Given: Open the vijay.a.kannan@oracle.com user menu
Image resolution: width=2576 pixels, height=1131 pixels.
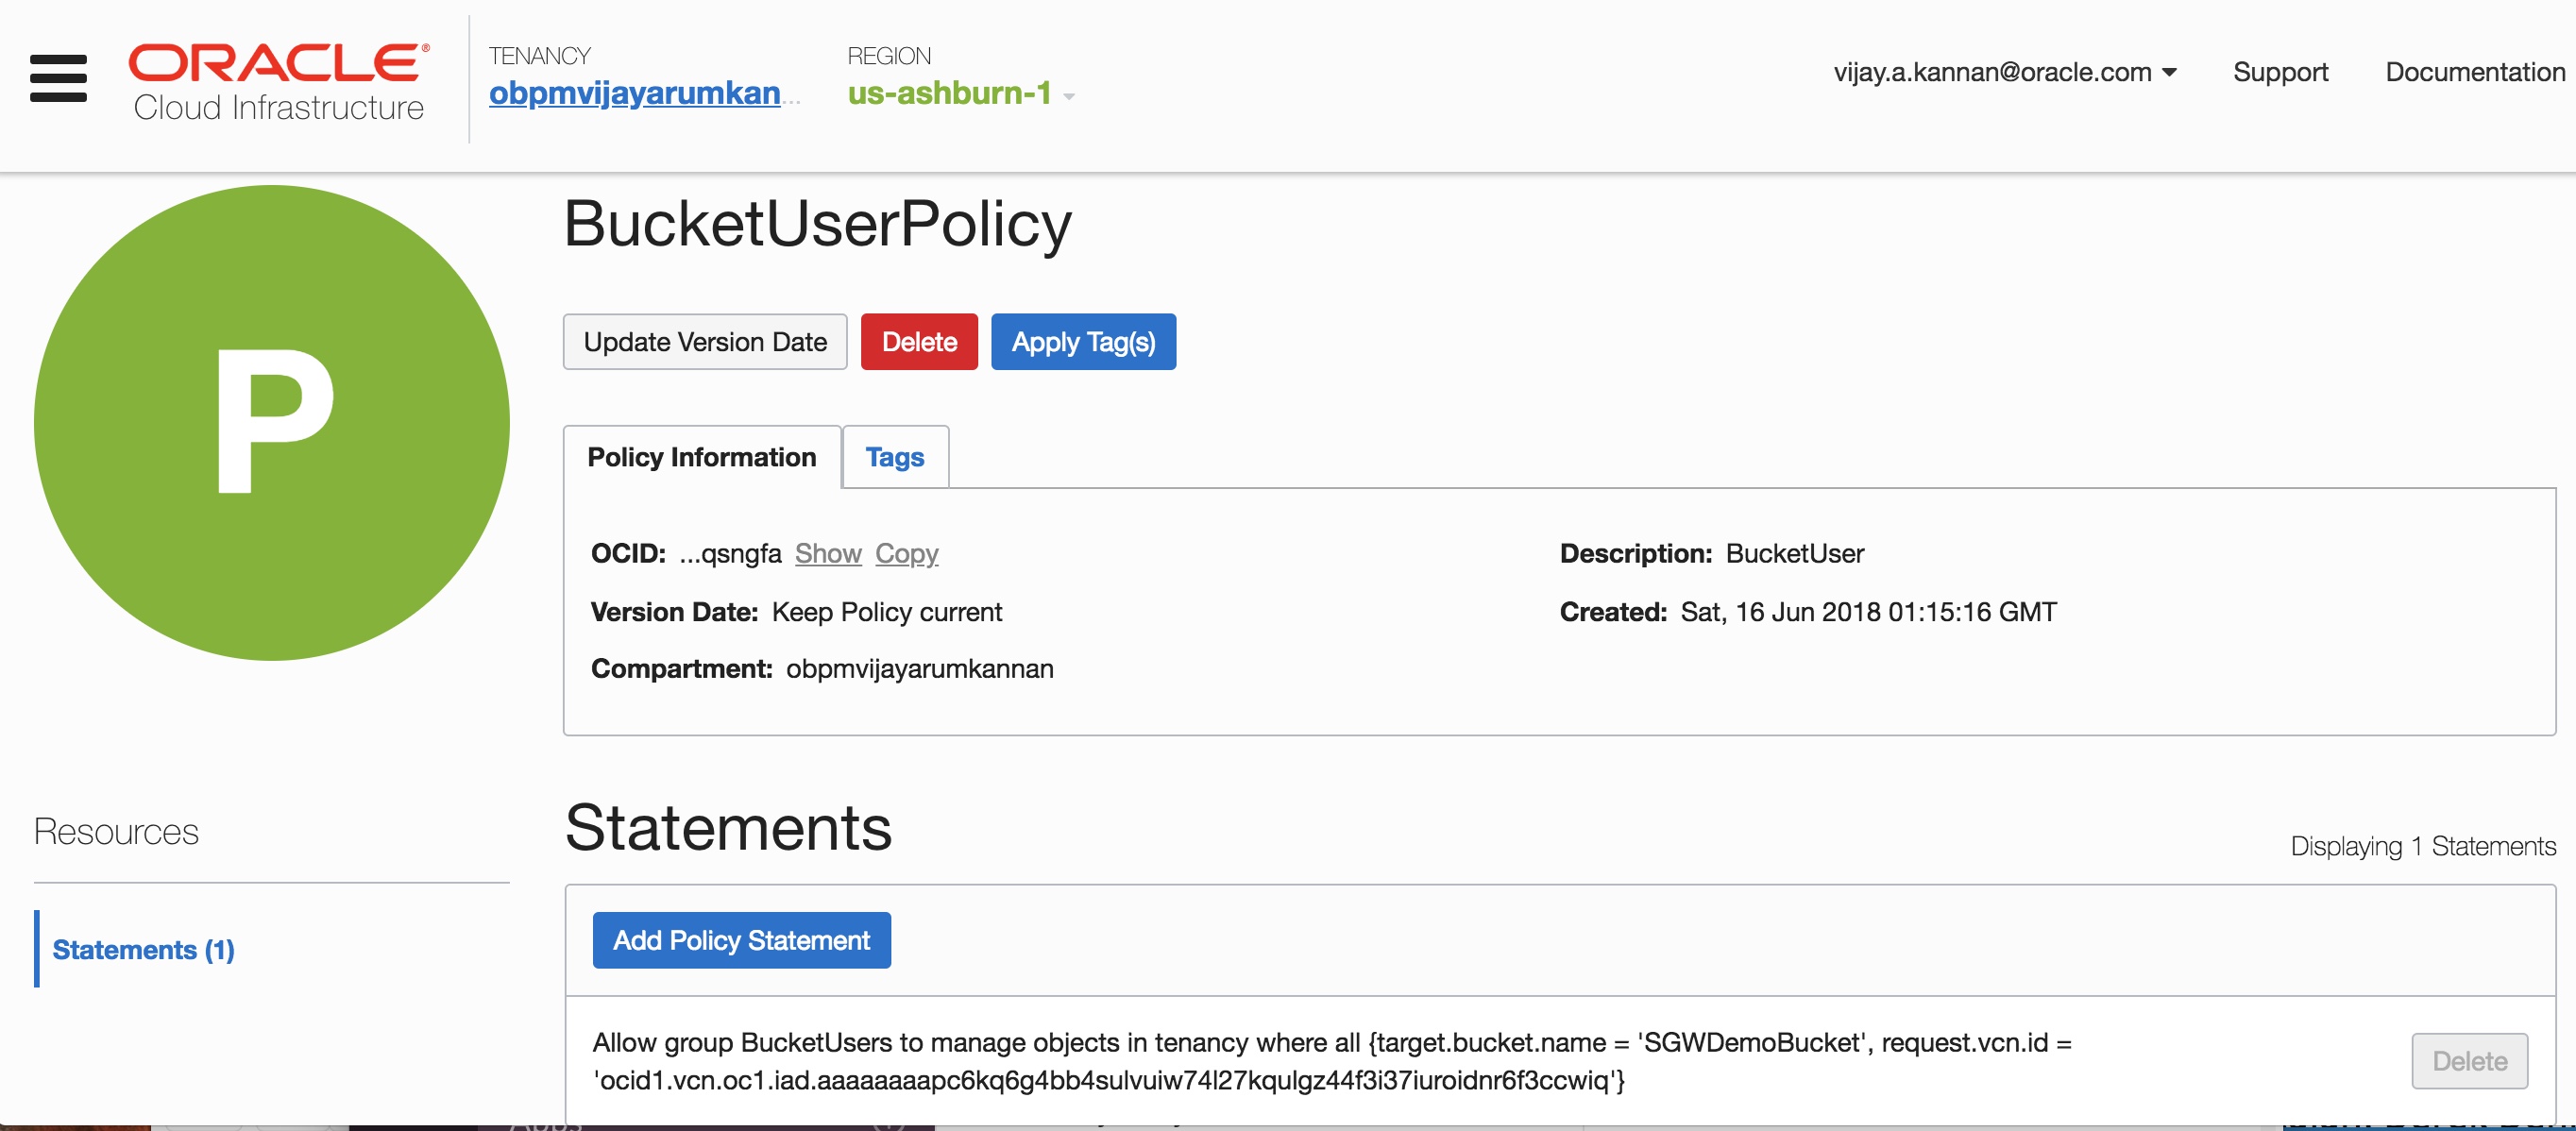Looking at the screenshot, I should pyautogui.click(x=2004, y=72).
